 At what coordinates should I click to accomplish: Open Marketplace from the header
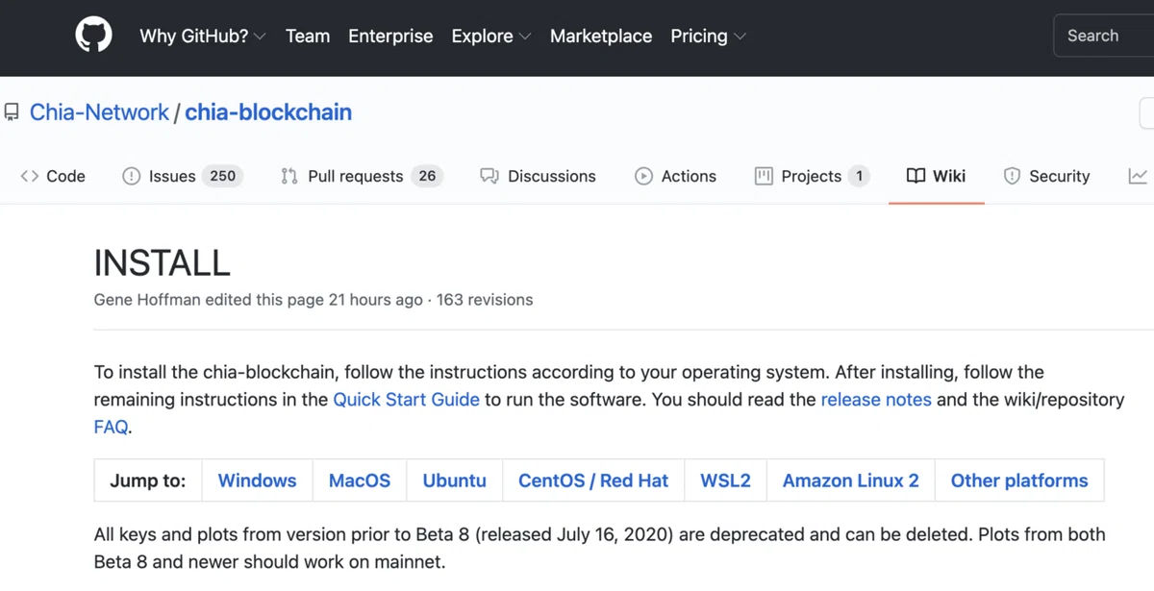(601, 37)
